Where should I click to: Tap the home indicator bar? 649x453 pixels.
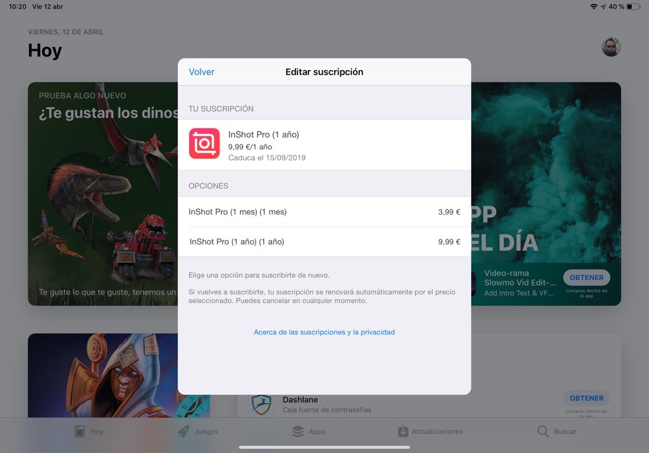pyautogui.click(x=324, y=447)
